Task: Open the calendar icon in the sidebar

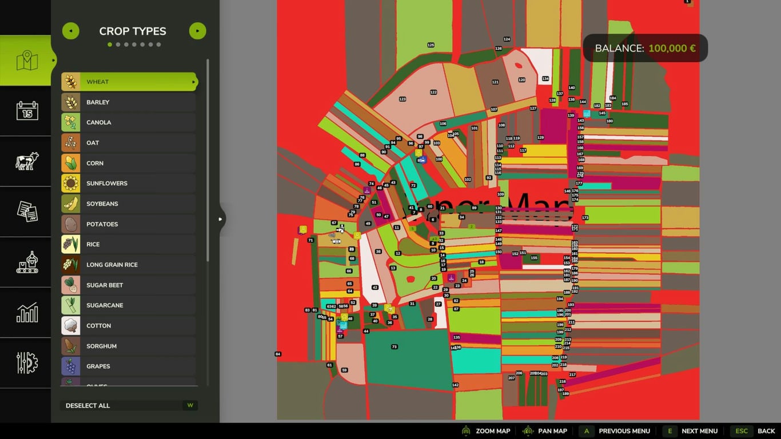Action: (x=26, y=110)
